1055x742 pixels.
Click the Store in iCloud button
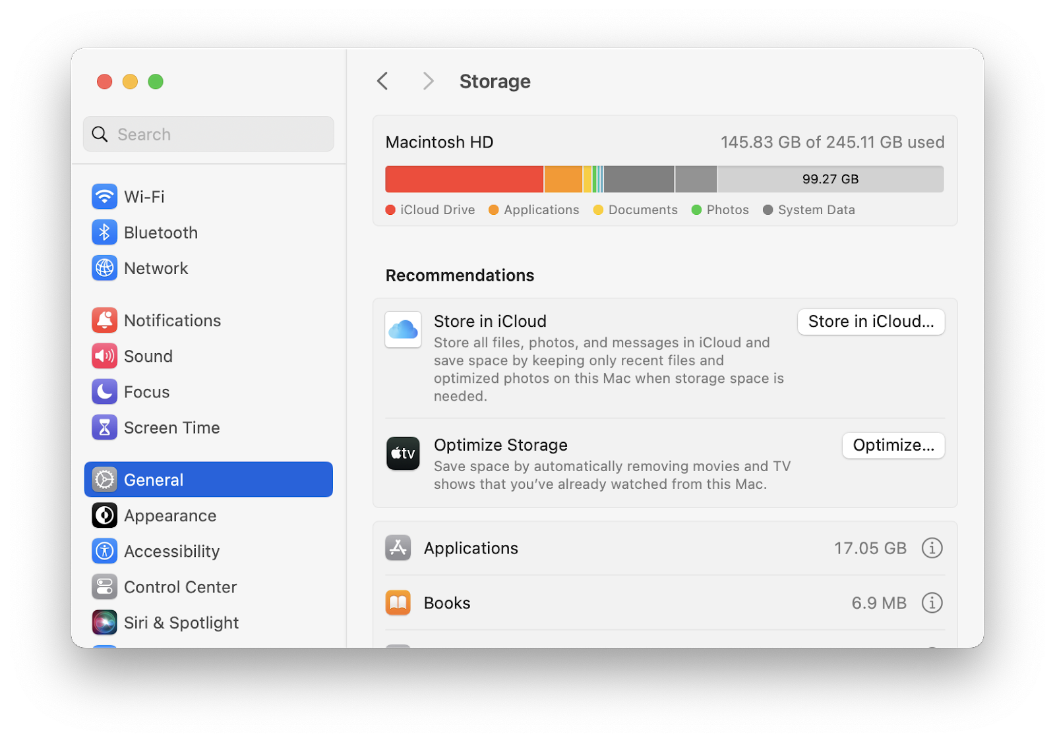click(x=870, y=322)
